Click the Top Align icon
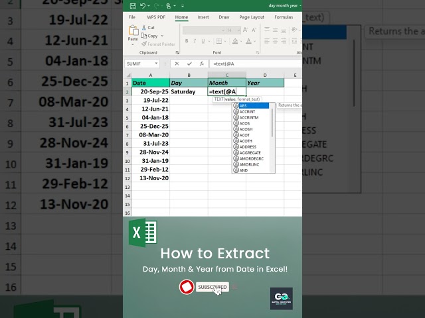 point(267,29)
